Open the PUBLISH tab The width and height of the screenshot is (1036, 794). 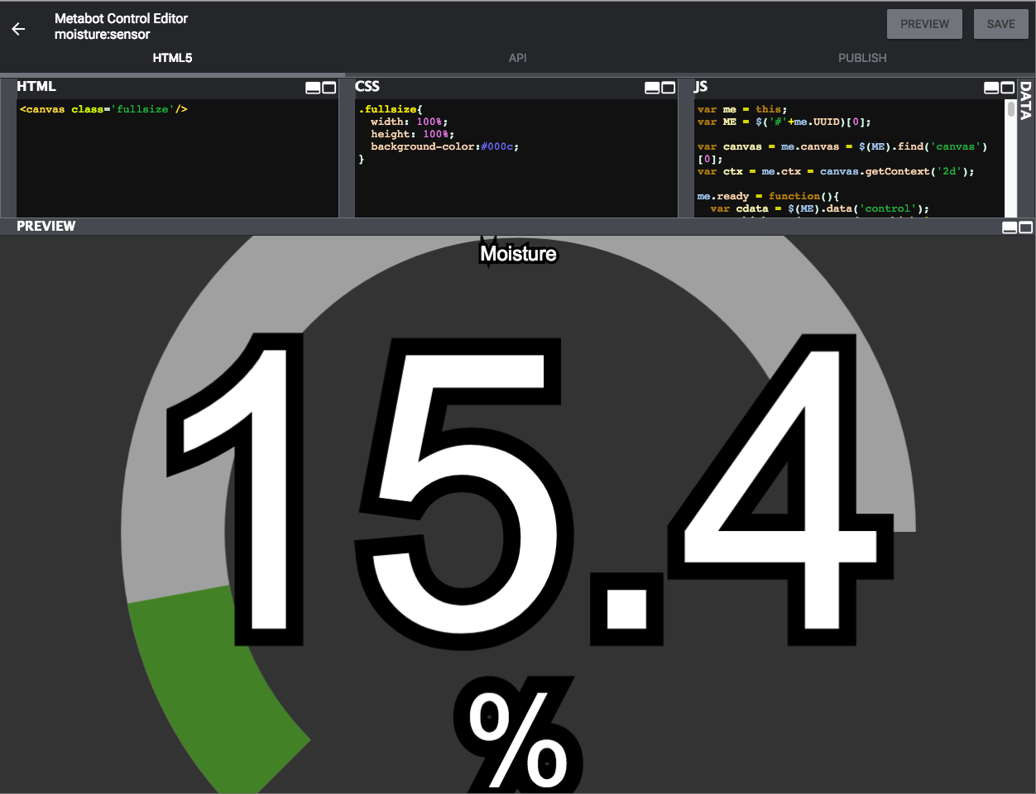click(862, 58)
